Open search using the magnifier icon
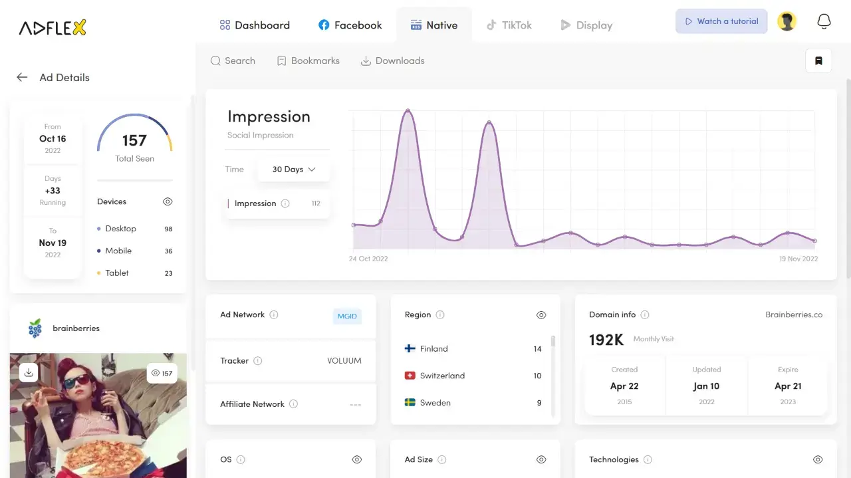This screenshot has width=851, height=478. [x=215, y=60]
